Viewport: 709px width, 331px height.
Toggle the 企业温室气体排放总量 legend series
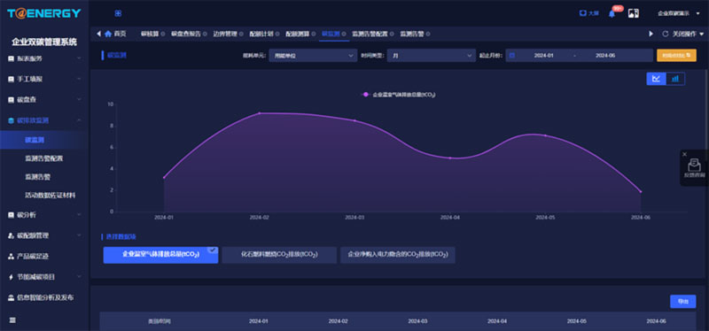coord(399,95)
